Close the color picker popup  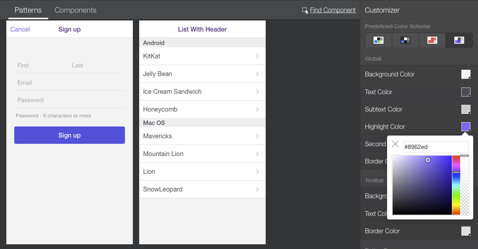click(395, 144)
